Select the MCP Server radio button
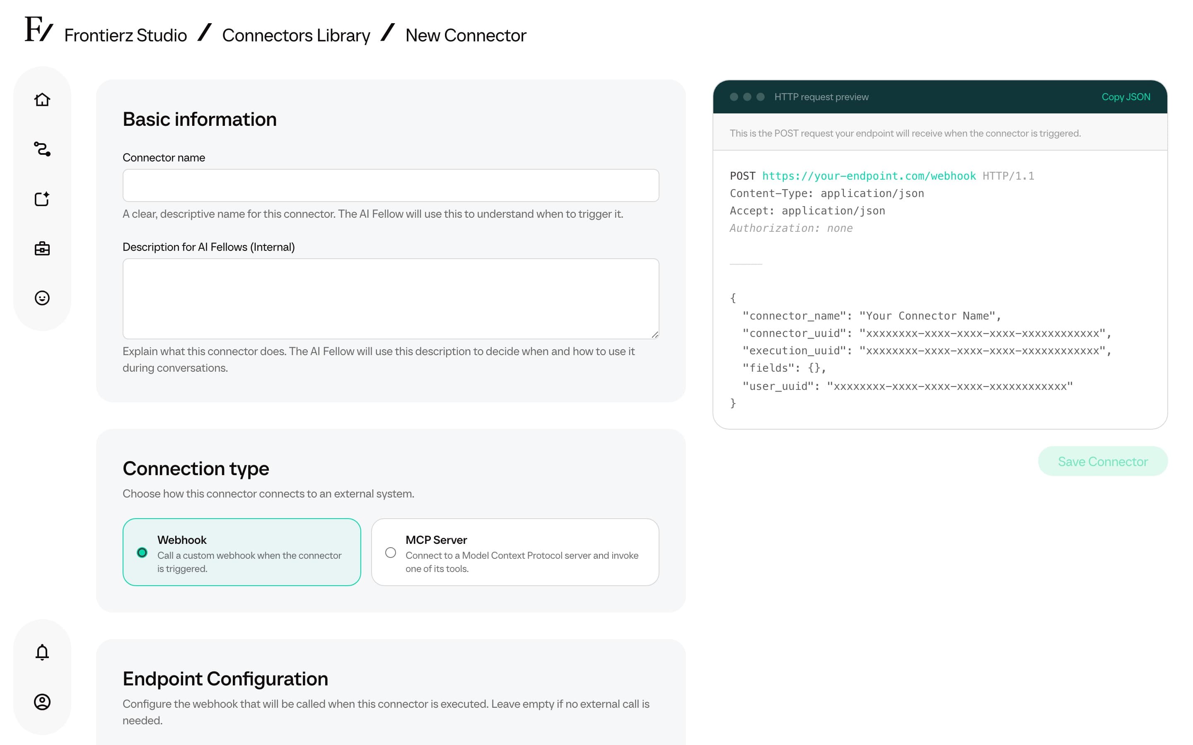1193x745 pixels. click(x=391, y=553)
